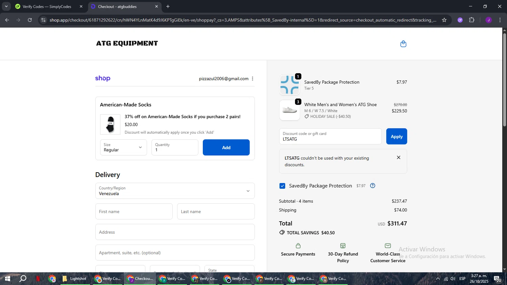The height and width of the screenshot is (285, 507).
Task: Open the Windows notification center
Action: point(497,279)
